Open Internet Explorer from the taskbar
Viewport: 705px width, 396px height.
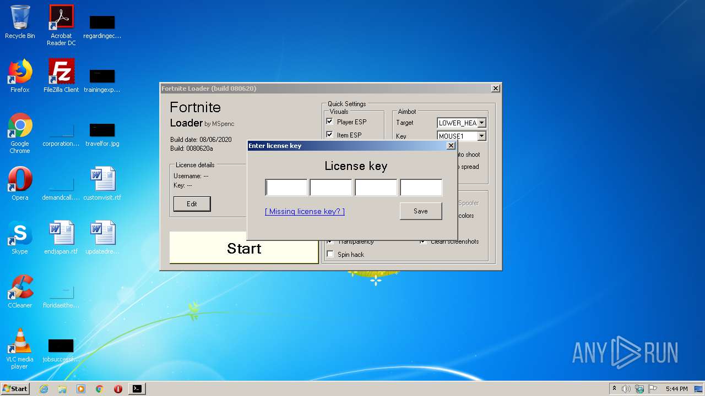tap(44, 389)
